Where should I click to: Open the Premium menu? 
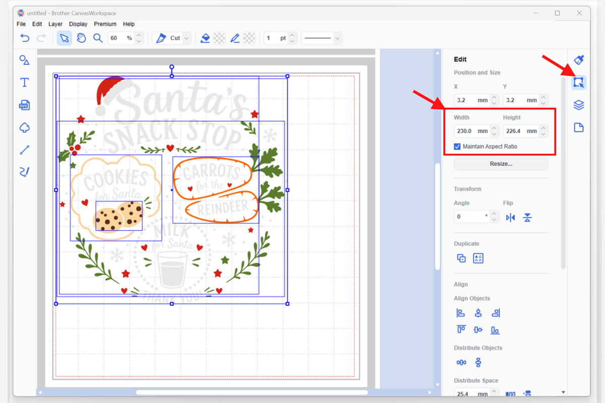105,24
